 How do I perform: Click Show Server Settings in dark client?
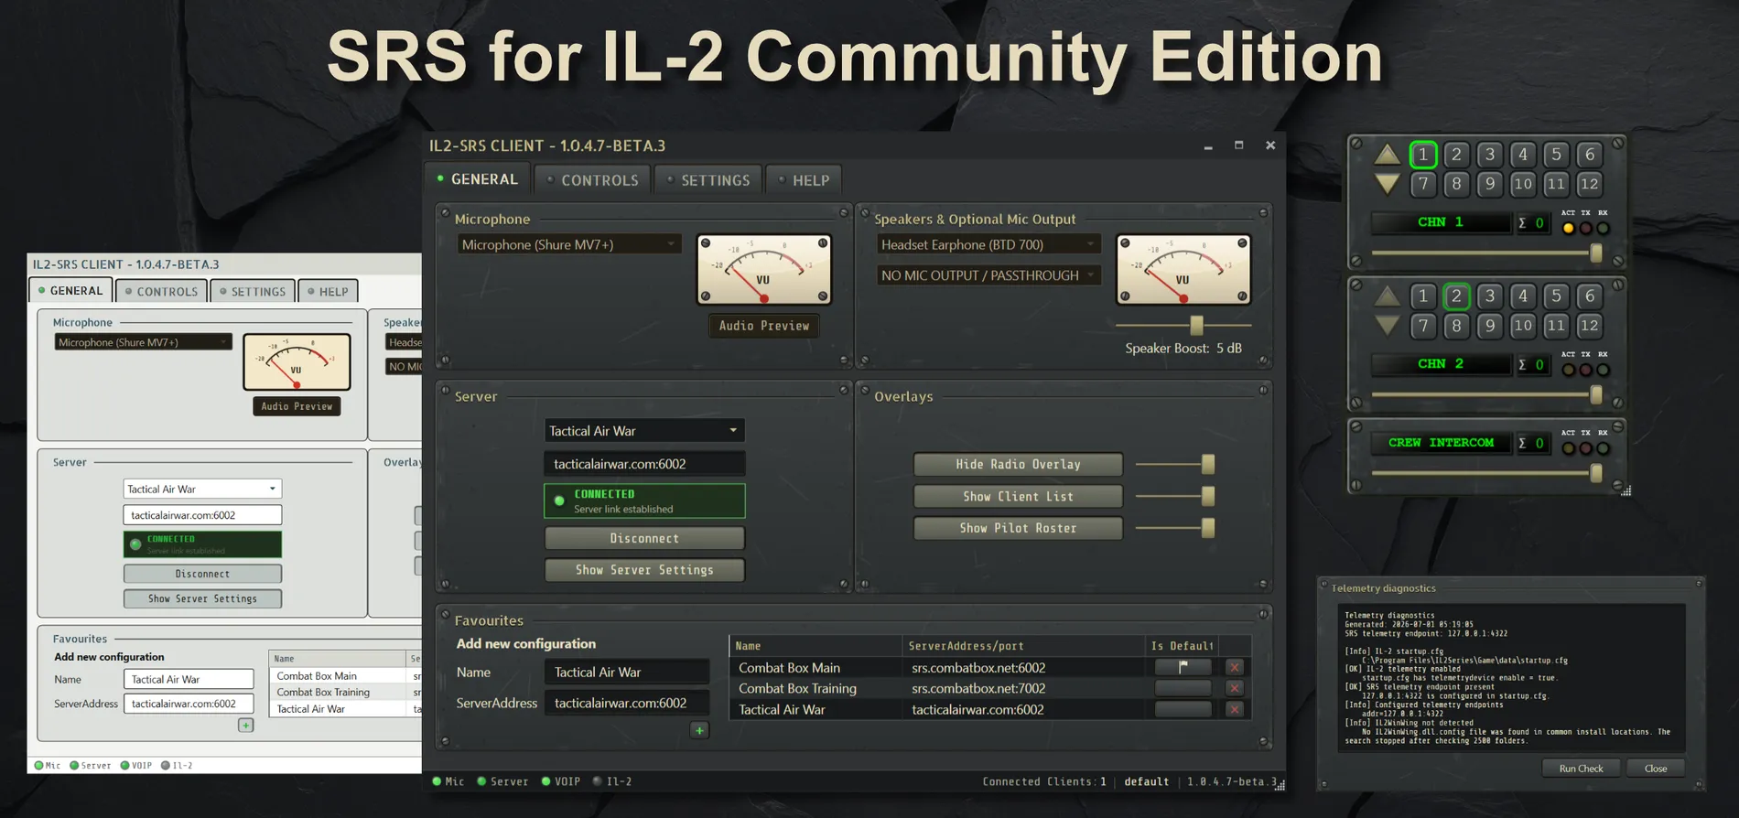pyautogui.click(x=644, y=570)
